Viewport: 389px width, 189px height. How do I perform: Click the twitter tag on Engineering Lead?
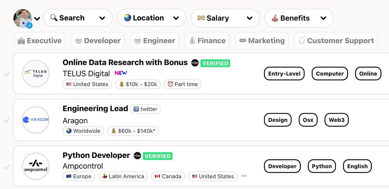(x=145, y=109)
